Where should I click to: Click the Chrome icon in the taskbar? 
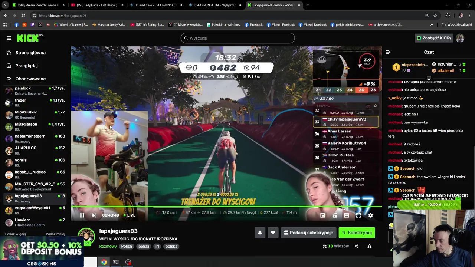pos(104,262)
